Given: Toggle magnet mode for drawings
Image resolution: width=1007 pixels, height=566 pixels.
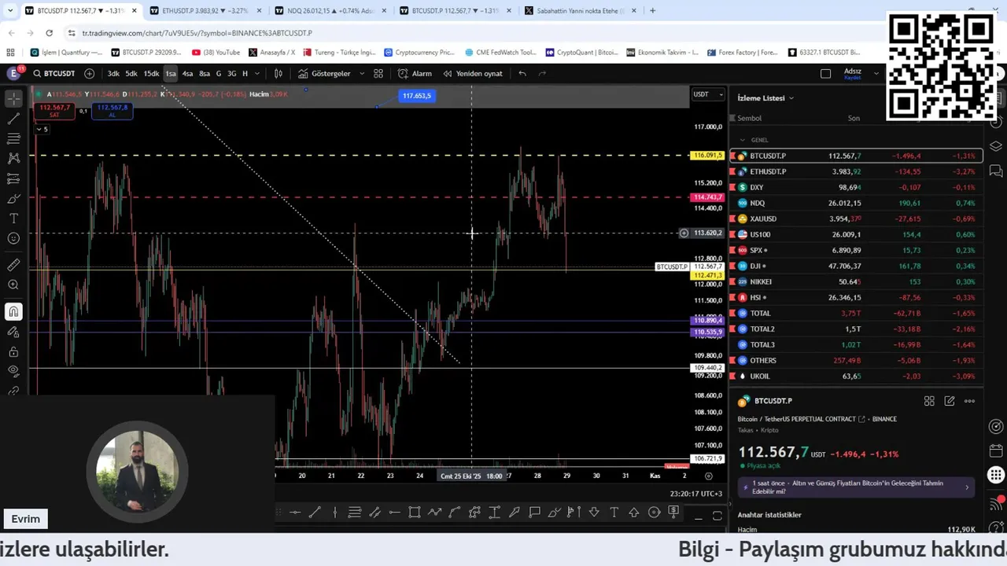Looking at the screenshot, I should (13, 312).
